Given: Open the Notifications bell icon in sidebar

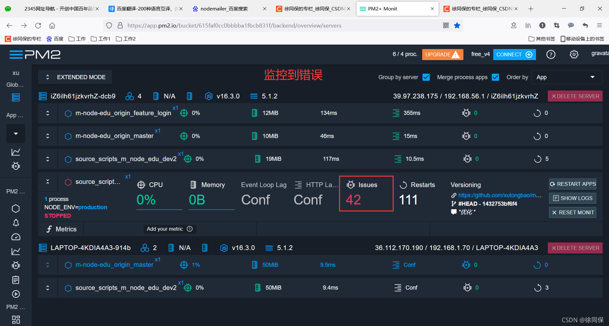Looking at the screenshot, I should pyautogui.click(x=16, y=223).
